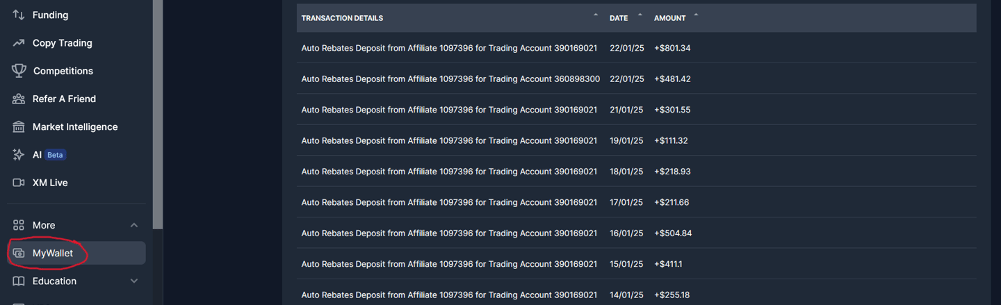The width and height of the screenshot is (1001, 305).
Task: Click the Competitions trophy icon
Action: [19, 71]
